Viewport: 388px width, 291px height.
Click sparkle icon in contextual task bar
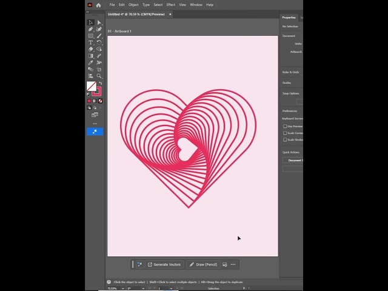click(139, 264)
